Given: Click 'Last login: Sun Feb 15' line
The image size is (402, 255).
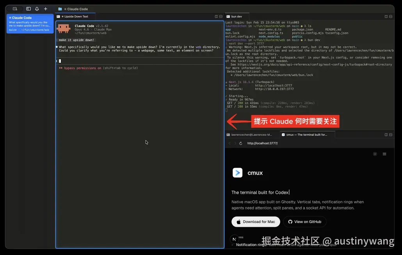Looking at the screenshot, I should pyautogui.click(x=262, y=23).
